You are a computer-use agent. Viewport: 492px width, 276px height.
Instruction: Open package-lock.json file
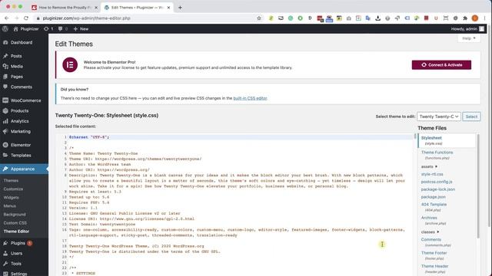(438, 189)
